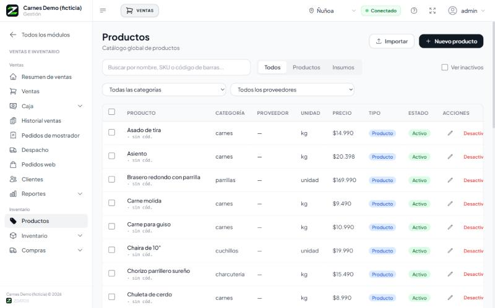The width and height of the screenshot is (495, 308).
Task: Tick the Carne para guiso checkbox
Action: [x=111, y=227]
